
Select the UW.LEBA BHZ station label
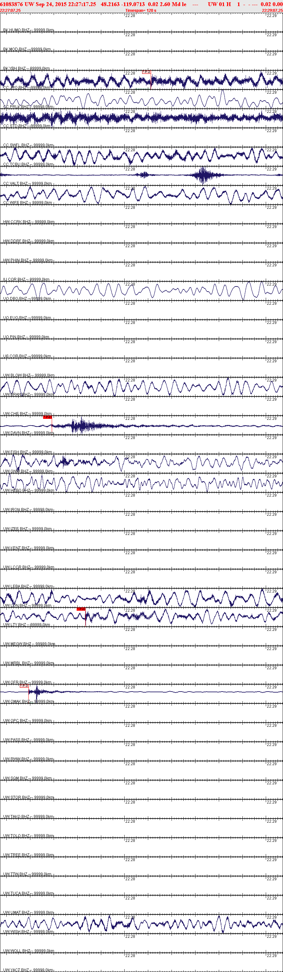[x=28, y=586]
